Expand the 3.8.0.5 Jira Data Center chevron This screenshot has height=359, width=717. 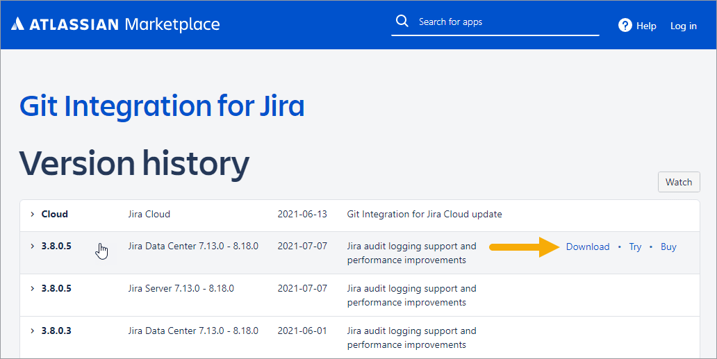32,247
